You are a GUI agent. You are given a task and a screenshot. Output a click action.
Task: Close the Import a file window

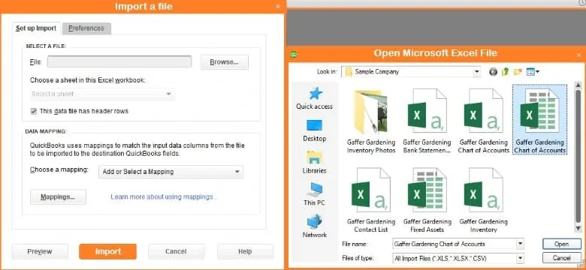click(278, 6)
